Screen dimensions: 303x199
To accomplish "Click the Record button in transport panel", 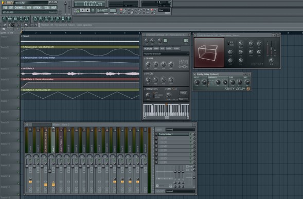I will (x=93, y=10).
